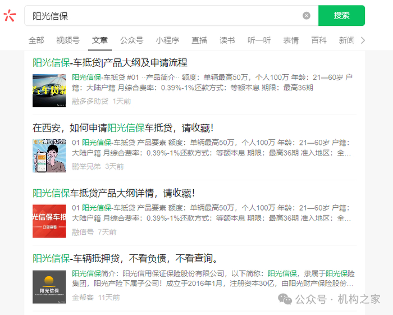Image resolution: width=393 pixels, height=315 pixels.
Task: Open the 小程序 tab
Action: pos(167,40)
